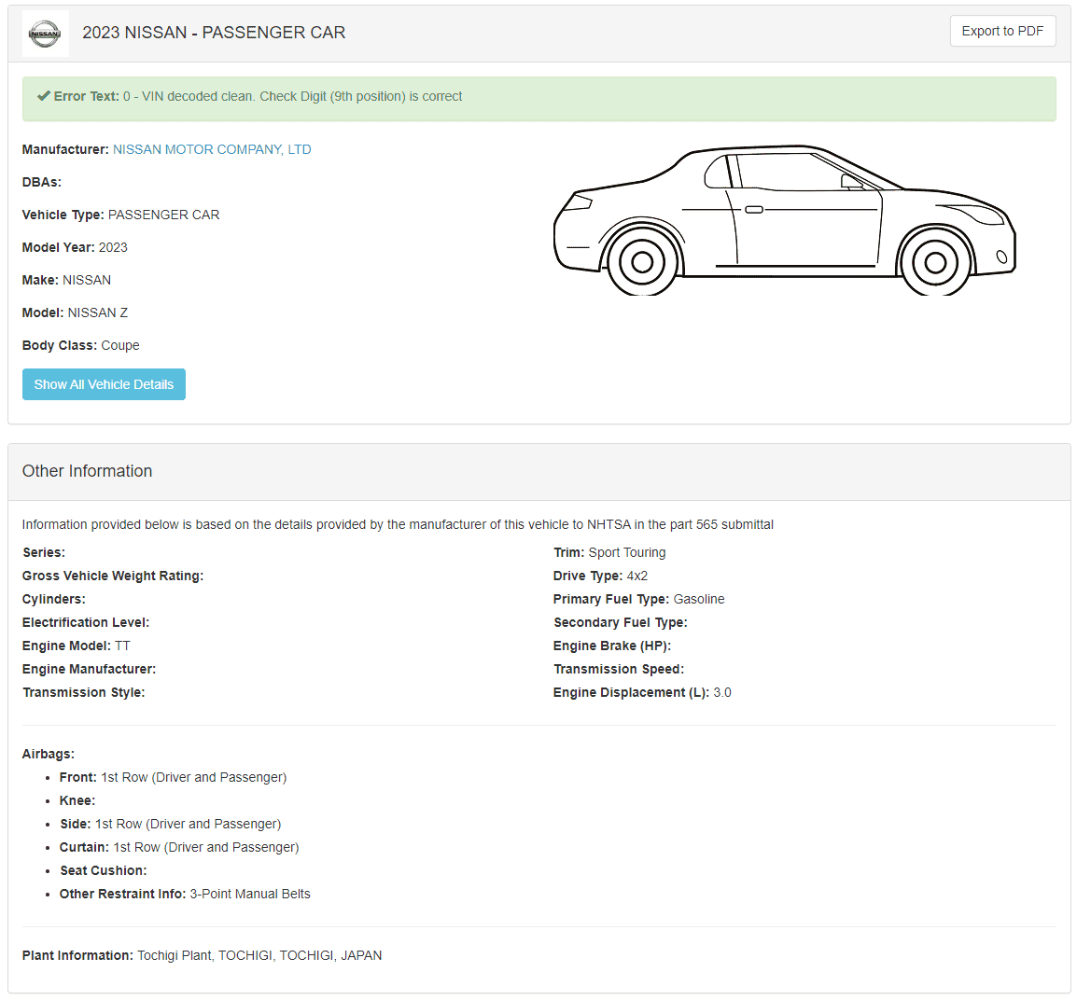The width and height of the screenshot is (1077, 1000).
Task: Click the Drive Type '4x2' value
Action: click(636, 576)
